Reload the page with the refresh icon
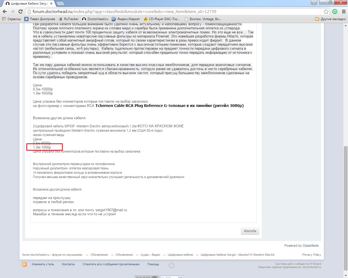This screenshot has height=278, width=348. tap(20, 11)
